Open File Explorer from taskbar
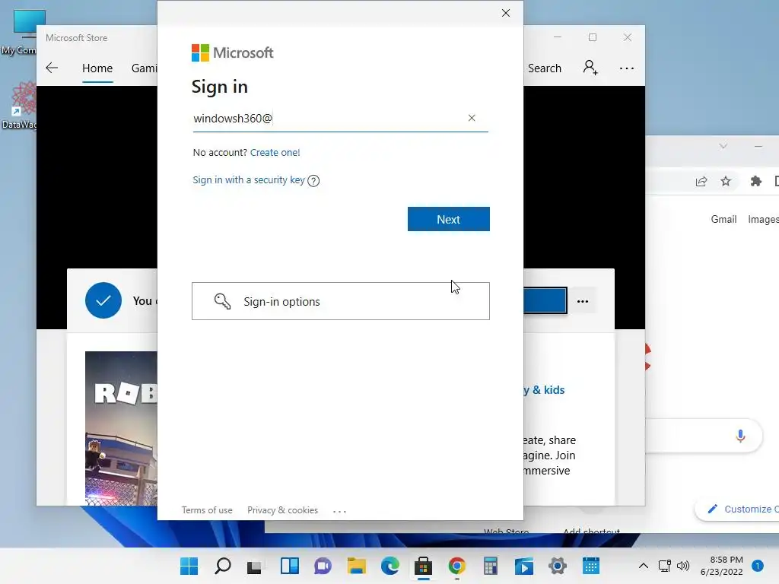The image size is (779, 584). click(x=356, y=566)
